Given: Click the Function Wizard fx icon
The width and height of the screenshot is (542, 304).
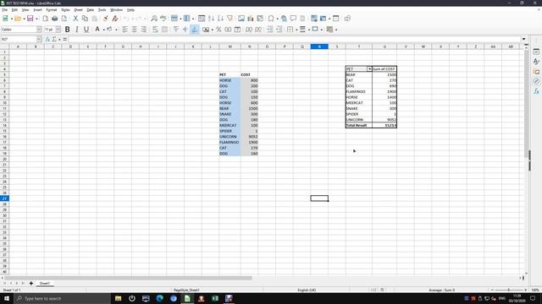Looking at the screenshot, I should [47, 40].
